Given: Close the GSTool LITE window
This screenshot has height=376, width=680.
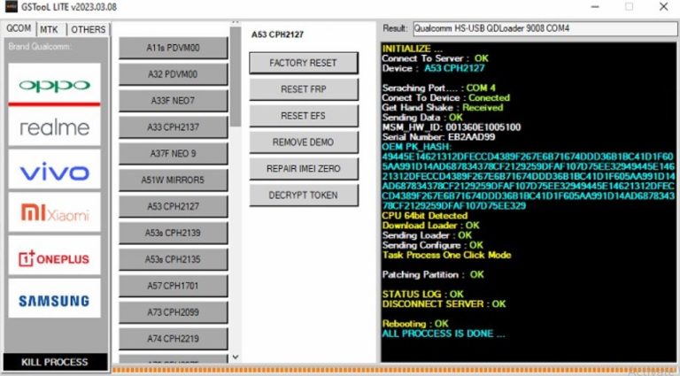Looking at the screenshot, I should click(663, 6).
